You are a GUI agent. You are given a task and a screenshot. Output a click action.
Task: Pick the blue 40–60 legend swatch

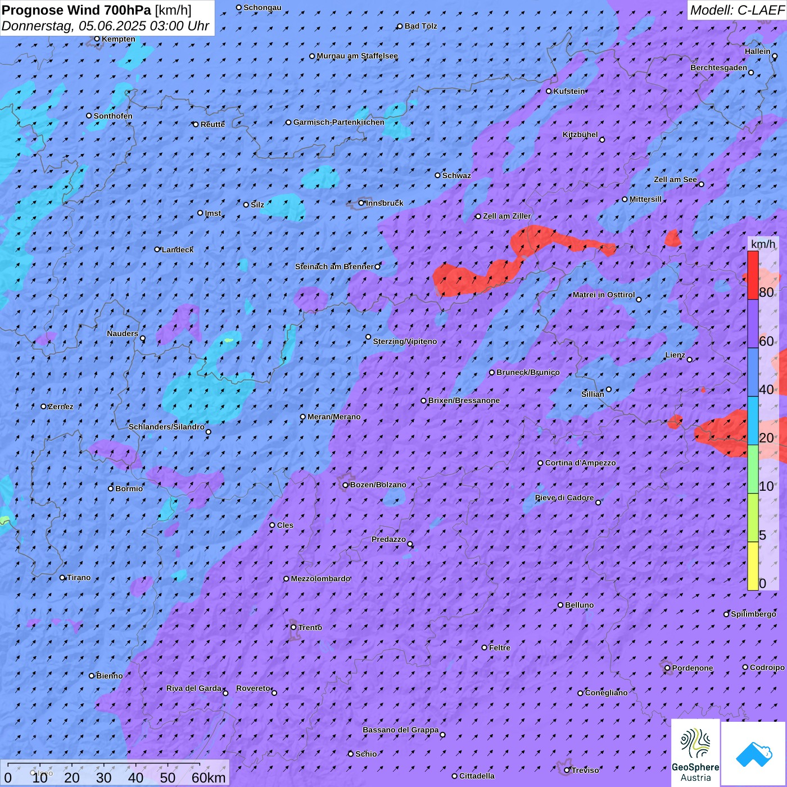pos(753,373)
